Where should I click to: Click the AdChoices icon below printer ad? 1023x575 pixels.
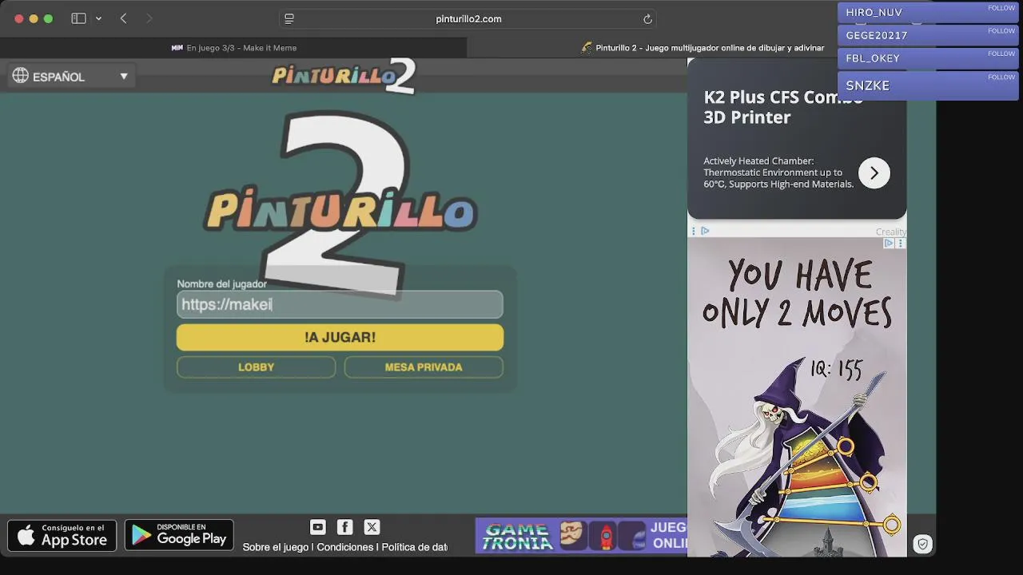click(705, 231)
